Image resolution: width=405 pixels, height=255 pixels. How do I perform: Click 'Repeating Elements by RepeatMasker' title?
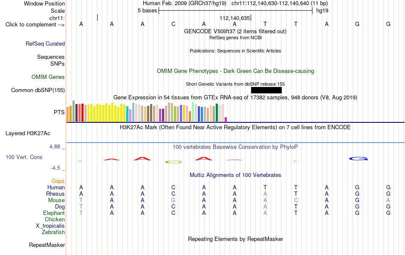click(236, 239)
